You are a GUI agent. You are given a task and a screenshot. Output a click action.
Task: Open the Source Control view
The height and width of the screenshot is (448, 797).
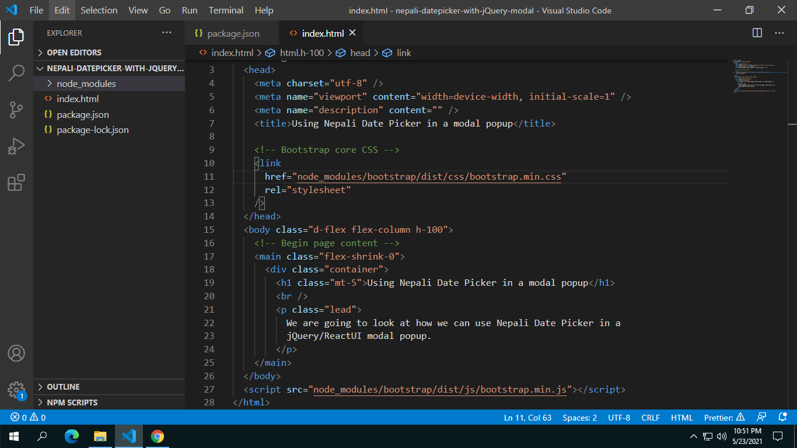(x=16, y=110)
